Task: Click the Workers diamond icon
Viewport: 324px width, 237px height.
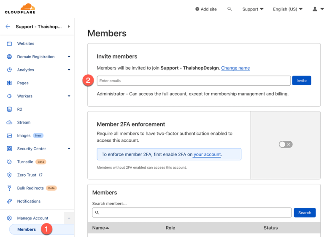Action: click(9, 96)
